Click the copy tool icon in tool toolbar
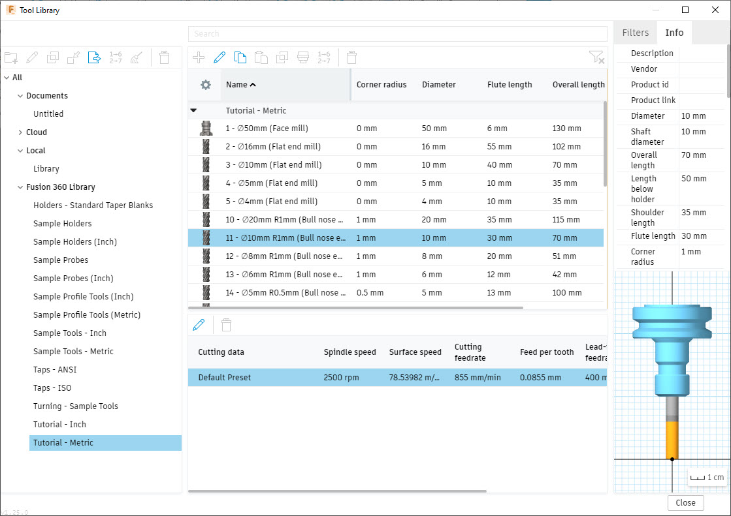The image size is (731, 516). (240, 57)
